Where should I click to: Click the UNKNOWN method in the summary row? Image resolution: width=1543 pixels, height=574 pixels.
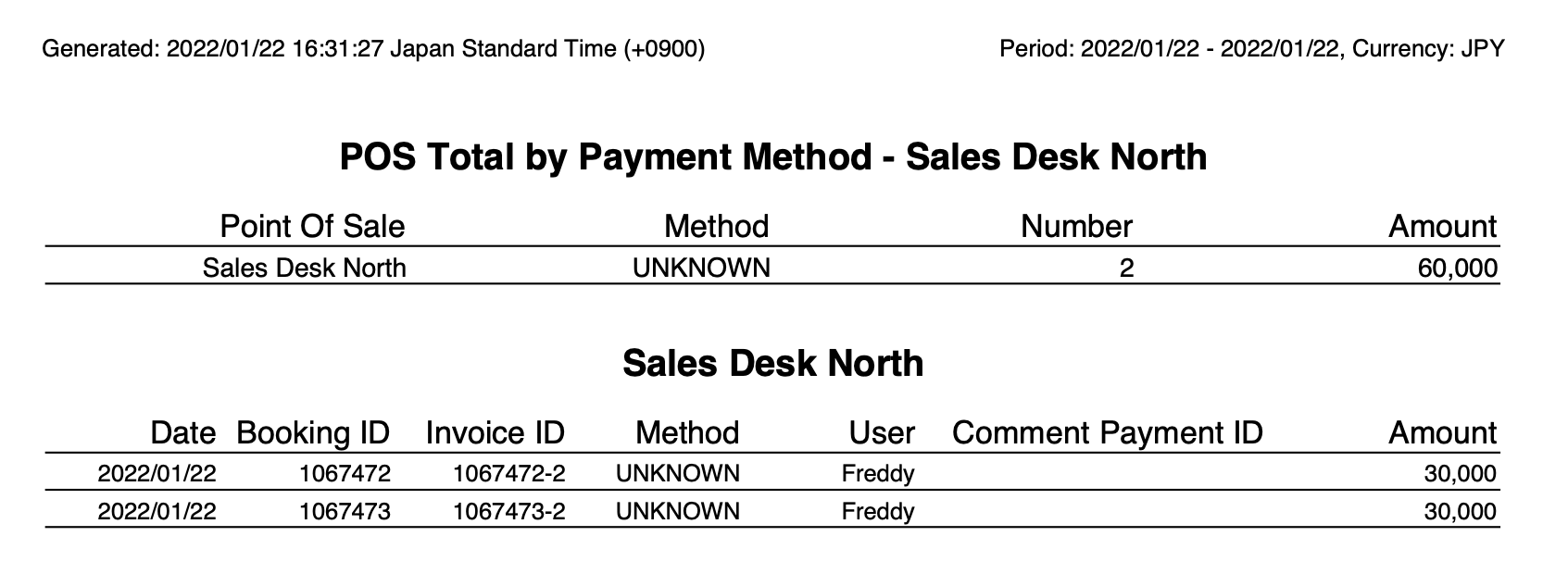(701, 268)
